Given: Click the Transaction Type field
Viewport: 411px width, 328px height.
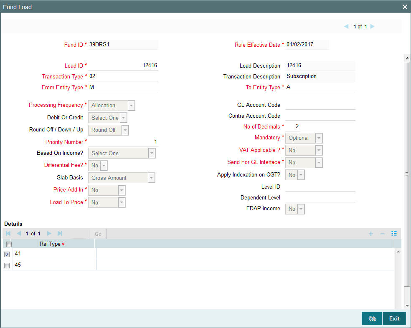Looking at the screenshot, I should tap(123, 76).
